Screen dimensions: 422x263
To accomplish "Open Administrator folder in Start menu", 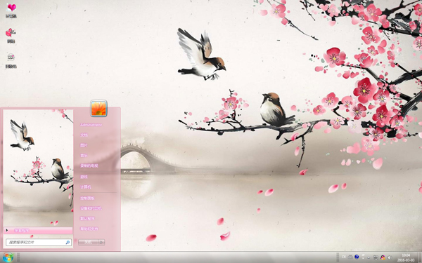I will pos(91,125).
